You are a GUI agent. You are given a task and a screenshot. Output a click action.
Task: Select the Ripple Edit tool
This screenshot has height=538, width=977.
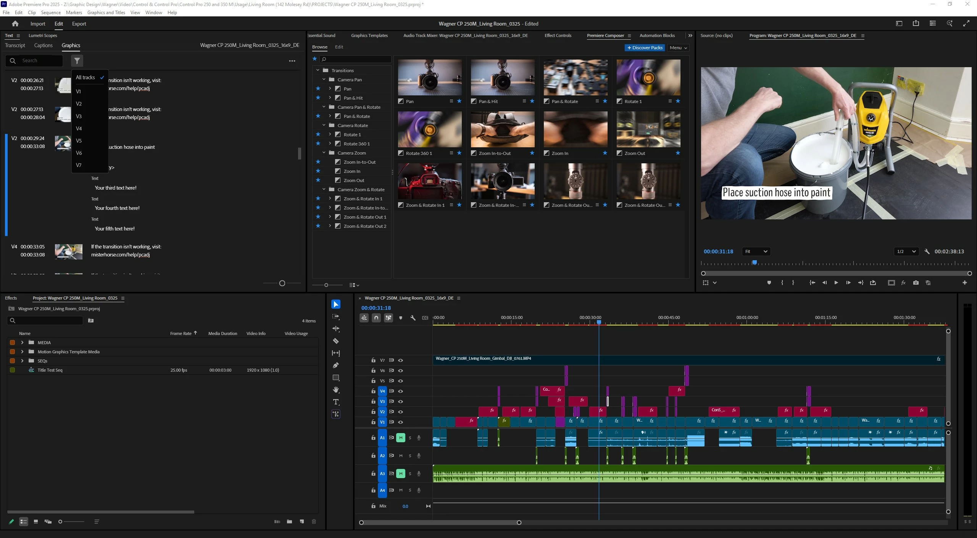coord(336,329)
